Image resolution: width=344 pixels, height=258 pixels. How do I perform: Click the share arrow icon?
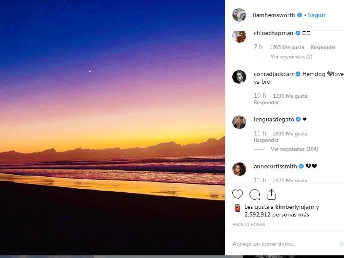[x=271, y=194]
